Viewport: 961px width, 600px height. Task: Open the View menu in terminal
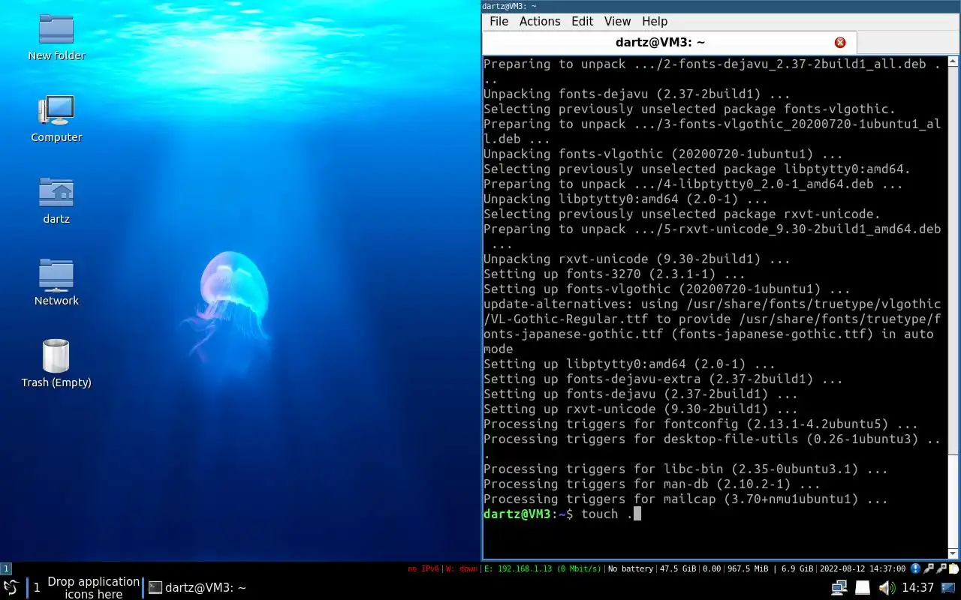617,21
